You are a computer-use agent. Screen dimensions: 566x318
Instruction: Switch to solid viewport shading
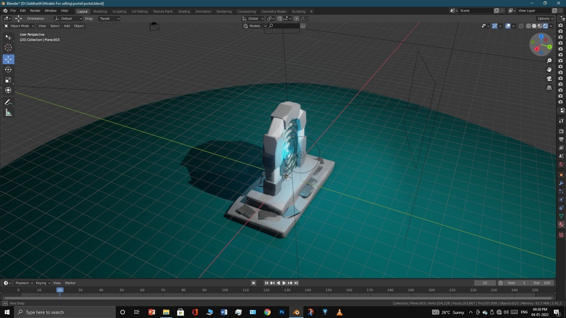pyautogui.click(x=534, y=26)
